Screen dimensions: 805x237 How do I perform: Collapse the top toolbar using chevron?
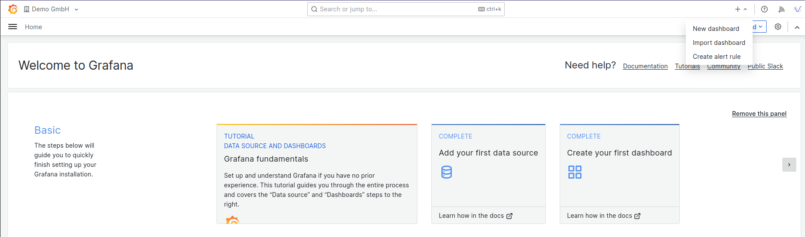click(797, 27)
